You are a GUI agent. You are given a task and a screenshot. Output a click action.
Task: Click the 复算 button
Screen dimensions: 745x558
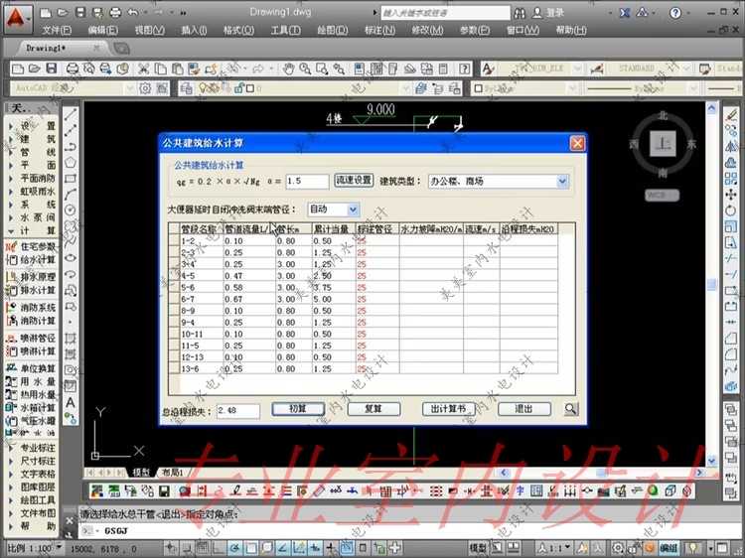[373, 409]
